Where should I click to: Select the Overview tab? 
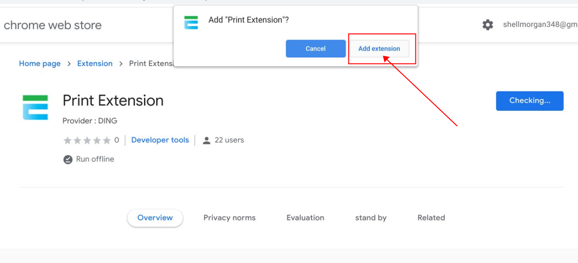click(155, 218)
